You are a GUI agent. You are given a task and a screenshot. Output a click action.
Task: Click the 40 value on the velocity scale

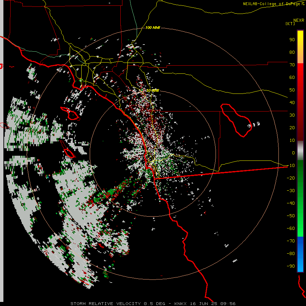click(292, 103)
